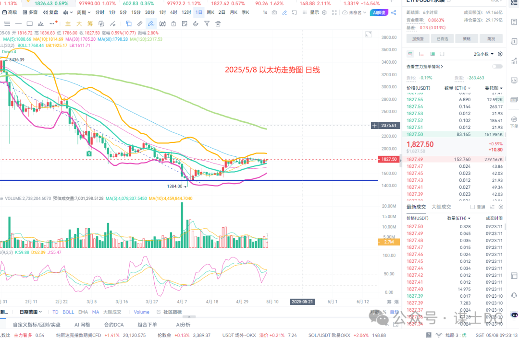519x339 pixels.
Task: Toggle 筹 chip distribution indicator
Action: tap(90, 24)
